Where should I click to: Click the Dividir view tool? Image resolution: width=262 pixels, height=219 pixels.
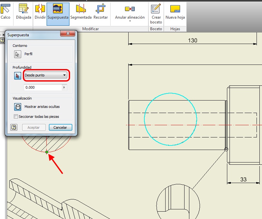[40, 12]
